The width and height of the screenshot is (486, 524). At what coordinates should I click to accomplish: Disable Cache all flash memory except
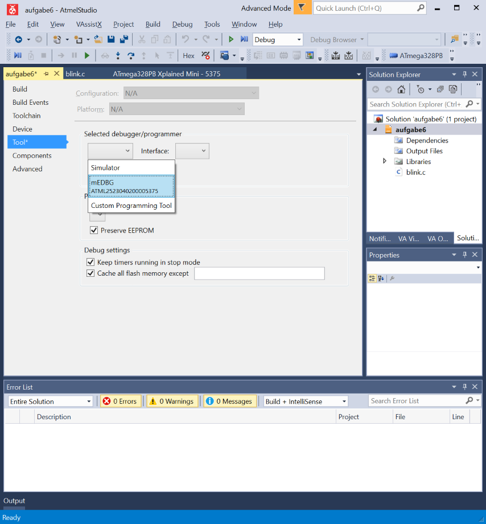coord(90,273)
